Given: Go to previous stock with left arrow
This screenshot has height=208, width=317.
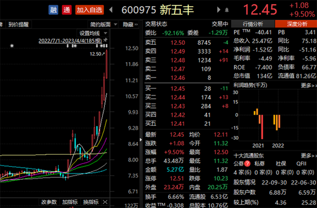Looking at the screenshot, I should [x=111, y=10].
